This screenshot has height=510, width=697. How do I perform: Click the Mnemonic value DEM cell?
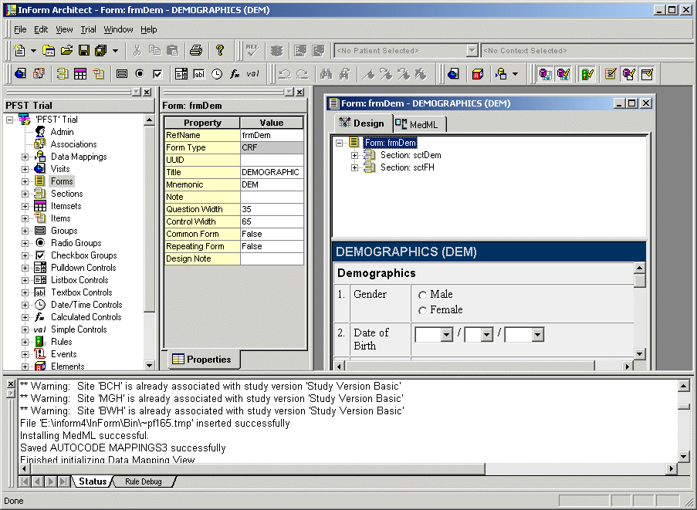(x=272, y=184)
